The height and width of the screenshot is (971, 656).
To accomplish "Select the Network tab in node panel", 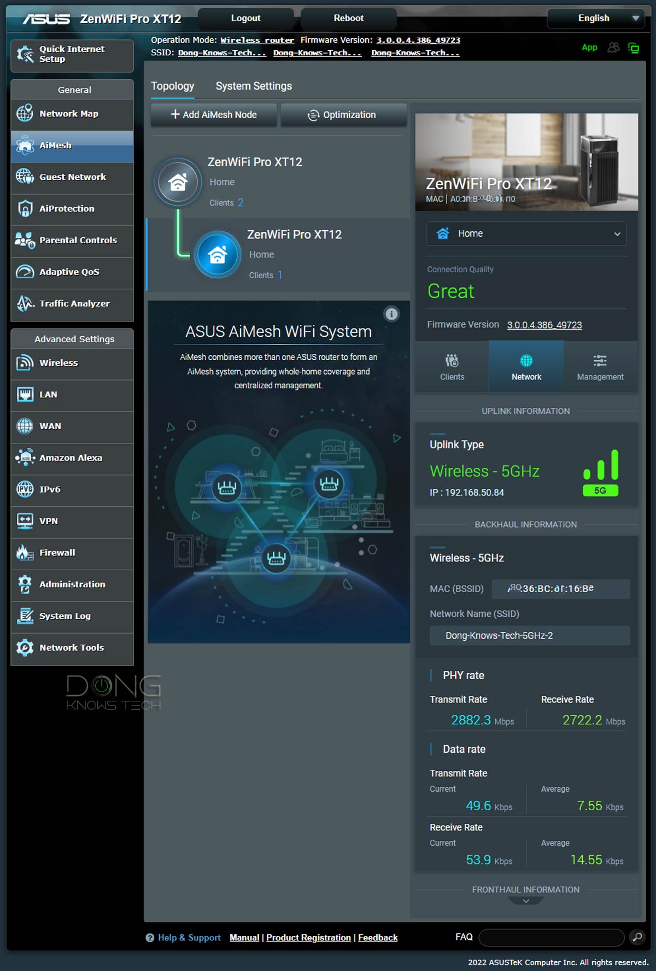I will coord(526,367).
